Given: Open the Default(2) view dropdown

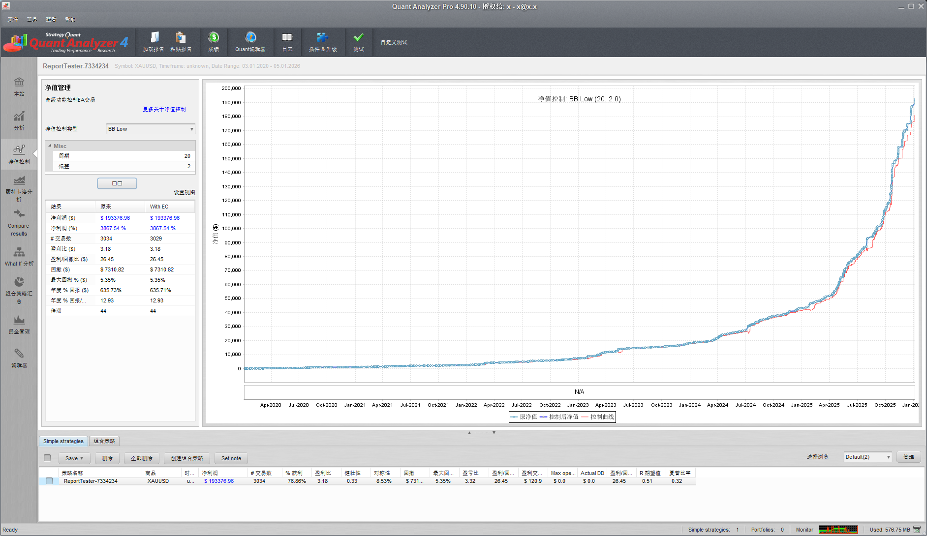Looking at the screenshot, I should click(x=867, y=457).
